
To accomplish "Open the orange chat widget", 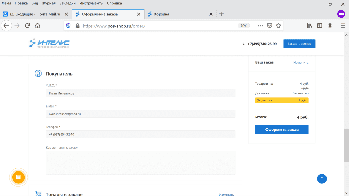I will tap(18, 177).
